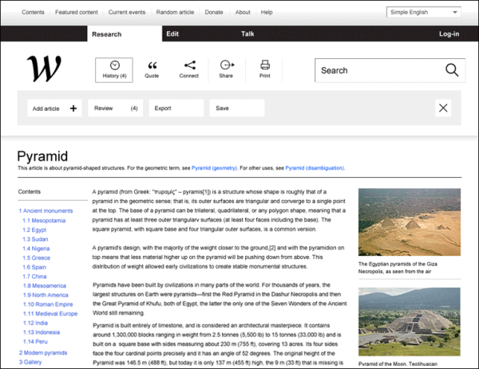Open the Connect sharing icon
Screen dimensions: 479x369
click(188, 65)
